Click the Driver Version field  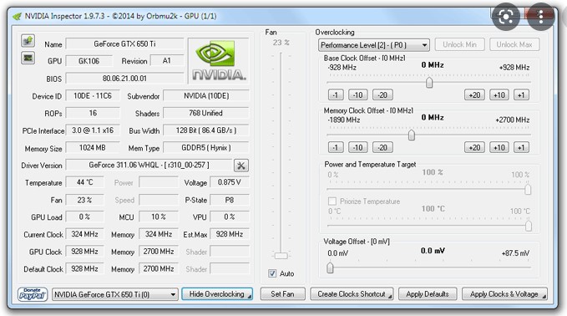pos(149,165)
